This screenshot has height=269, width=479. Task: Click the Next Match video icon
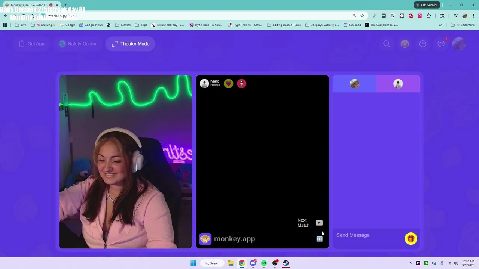tap(319, 223)
